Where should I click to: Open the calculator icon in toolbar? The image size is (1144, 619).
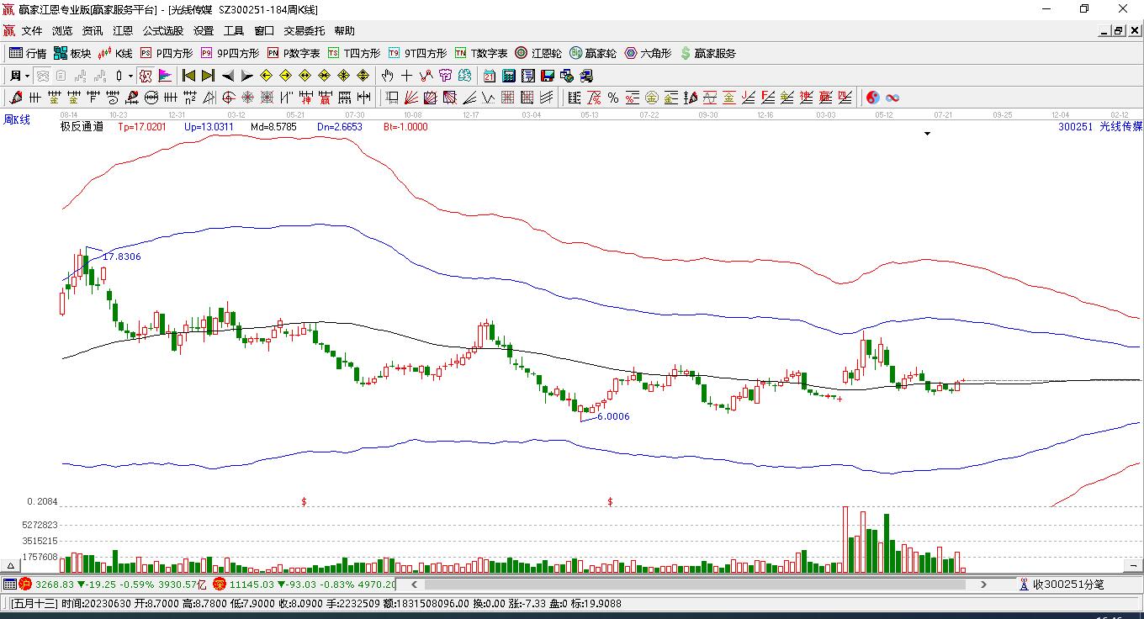pos(508,76)
